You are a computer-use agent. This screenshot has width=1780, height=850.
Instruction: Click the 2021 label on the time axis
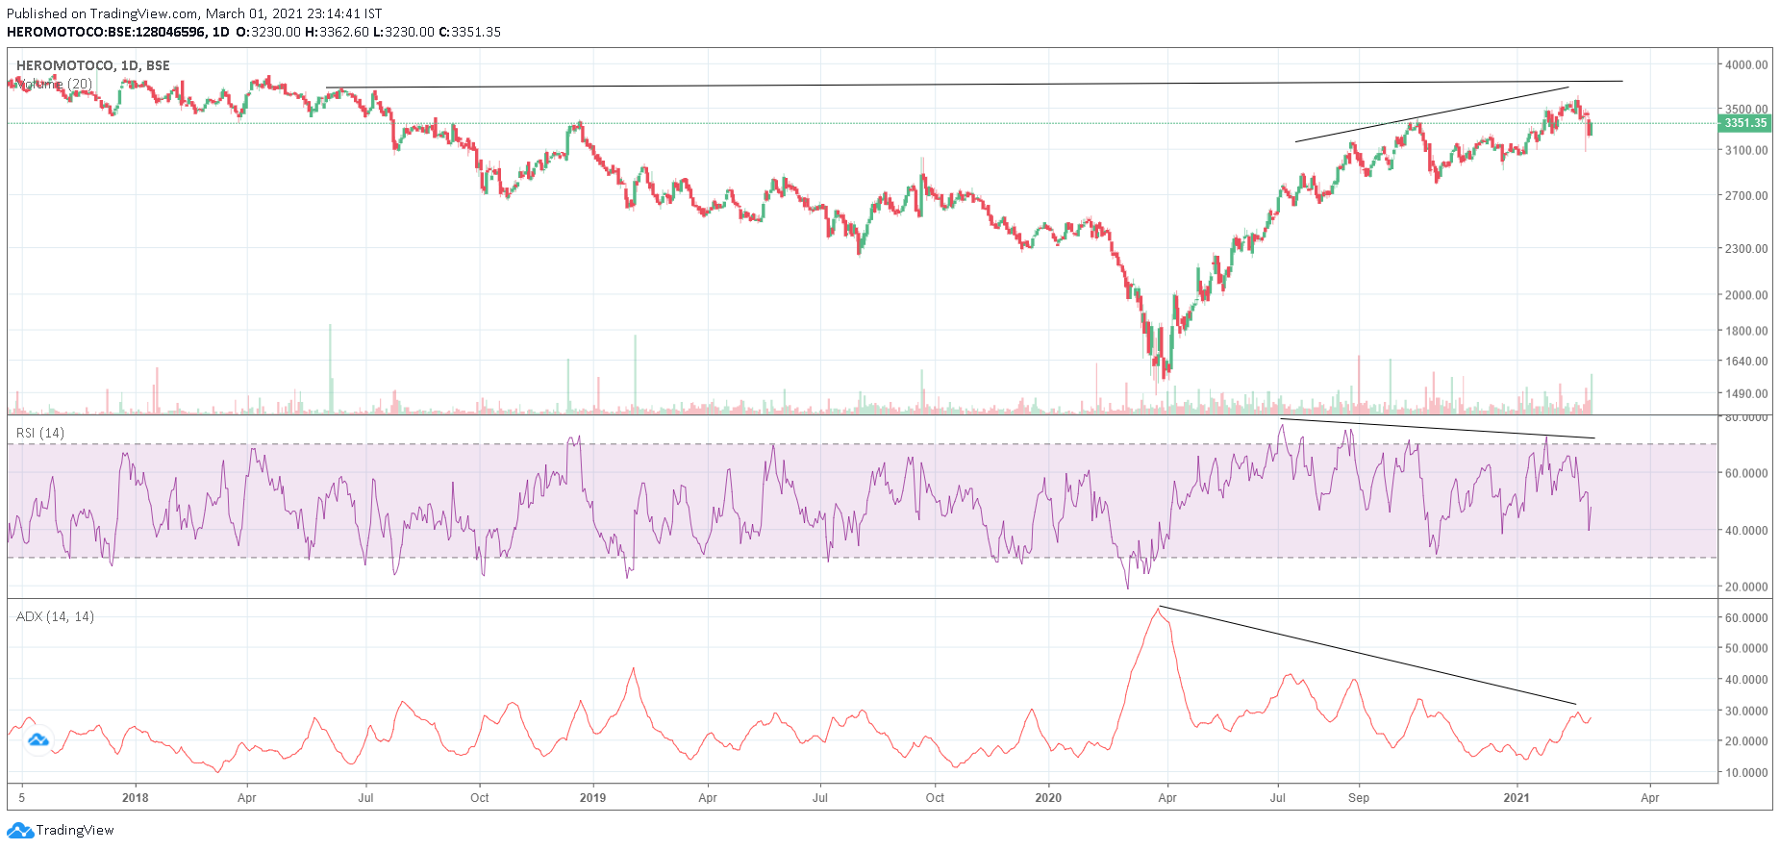pos(1517,797)
